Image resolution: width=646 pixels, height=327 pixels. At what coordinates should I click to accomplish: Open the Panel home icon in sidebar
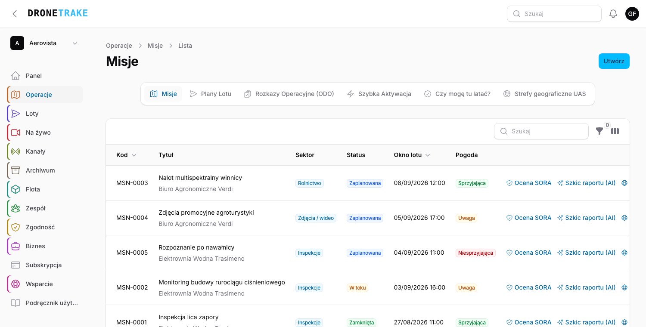point(16,76)
